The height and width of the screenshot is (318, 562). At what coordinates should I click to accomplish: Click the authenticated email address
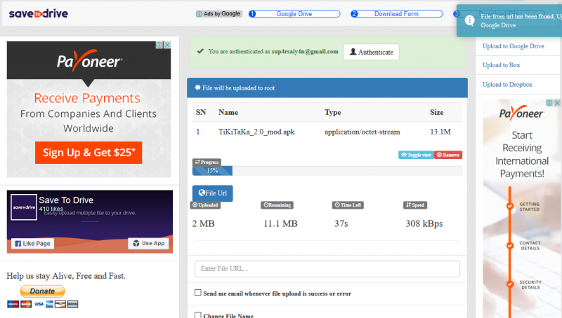pyautogui.click(x=305, y=51)
